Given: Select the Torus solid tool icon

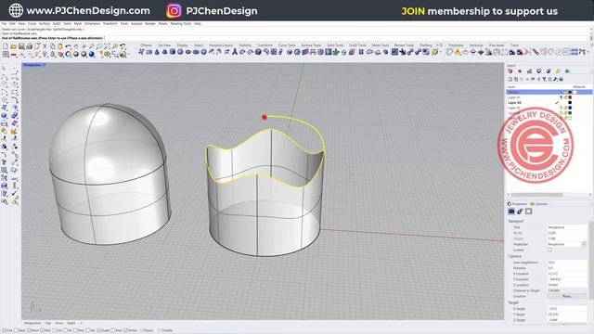Looking at the screenshot, I should (188, 52).
